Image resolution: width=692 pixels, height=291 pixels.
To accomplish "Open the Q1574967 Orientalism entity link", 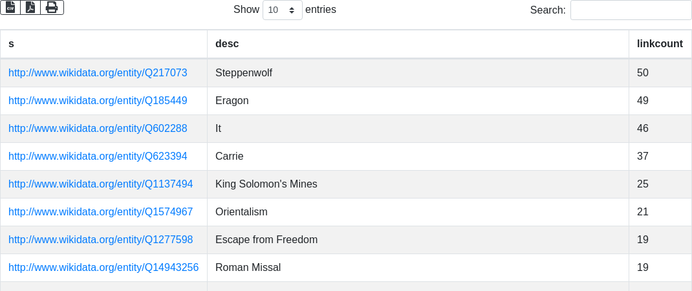I will pos(101,212).
